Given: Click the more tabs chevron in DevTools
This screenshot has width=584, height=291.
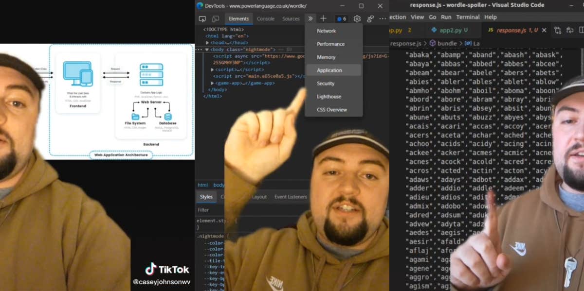Looking at the screenshot, I should (310, 19).
